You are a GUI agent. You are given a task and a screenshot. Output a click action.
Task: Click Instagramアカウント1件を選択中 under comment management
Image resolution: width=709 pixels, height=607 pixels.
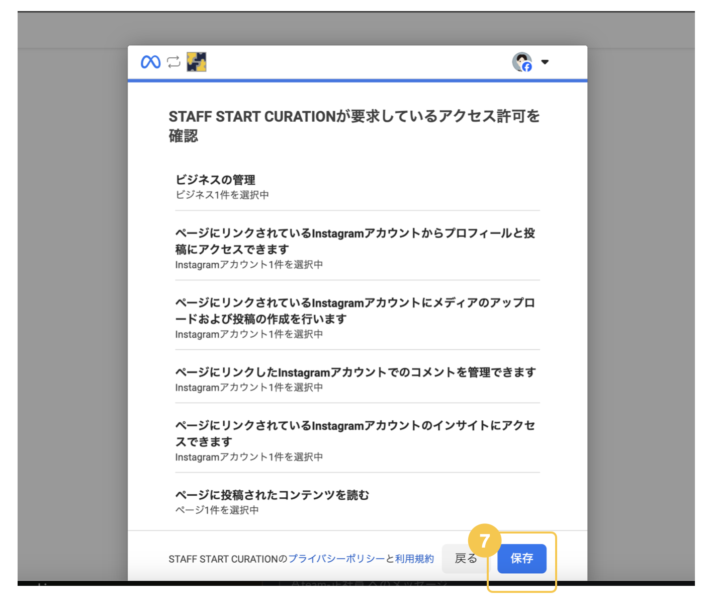click(x=249, y=387)
